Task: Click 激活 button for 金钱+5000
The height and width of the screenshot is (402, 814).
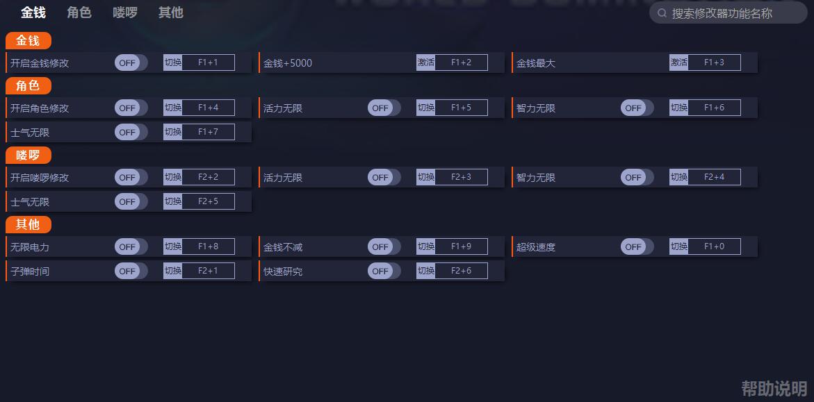Action: point(425,62)
